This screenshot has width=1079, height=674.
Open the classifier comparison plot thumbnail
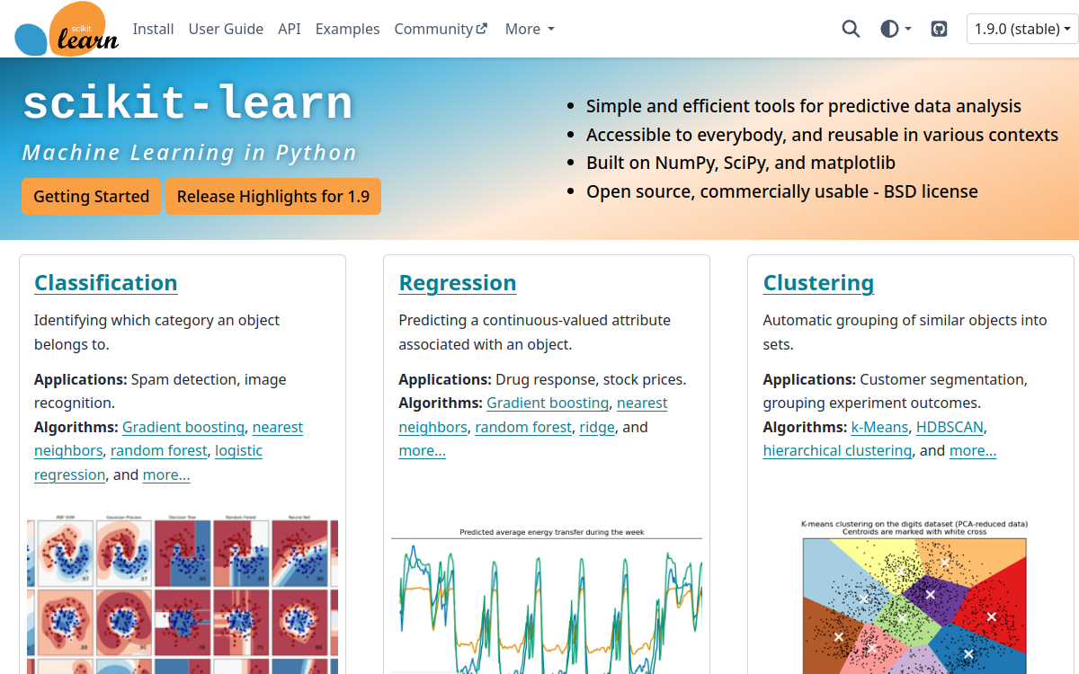[x=183, y=596]
